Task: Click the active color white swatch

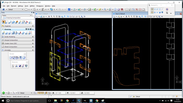Action: pos(26,9)
